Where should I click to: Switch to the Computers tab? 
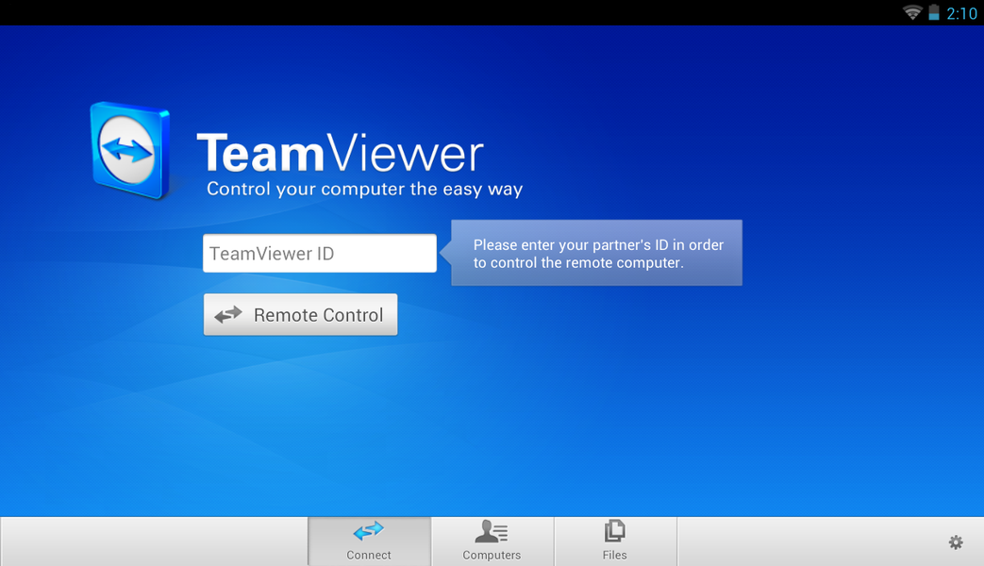pyautogui.click(x=492, y=541)
